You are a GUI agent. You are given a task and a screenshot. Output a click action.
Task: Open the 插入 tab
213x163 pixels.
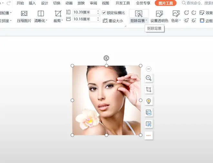pos(32,3)
